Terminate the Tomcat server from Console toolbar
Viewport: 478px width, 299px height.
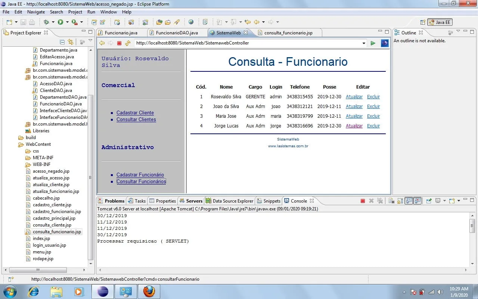[363, 201]
